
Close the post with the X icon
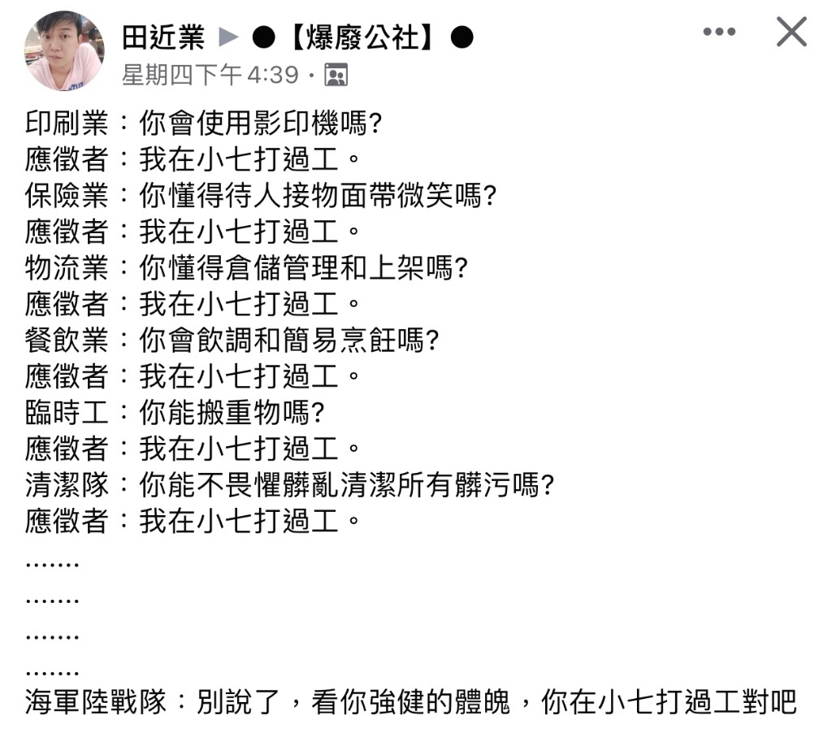(x=791, y=32)
